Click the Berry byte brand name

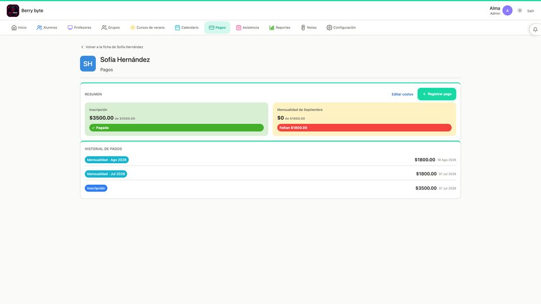pyautogui.click(x=32, y=11)
